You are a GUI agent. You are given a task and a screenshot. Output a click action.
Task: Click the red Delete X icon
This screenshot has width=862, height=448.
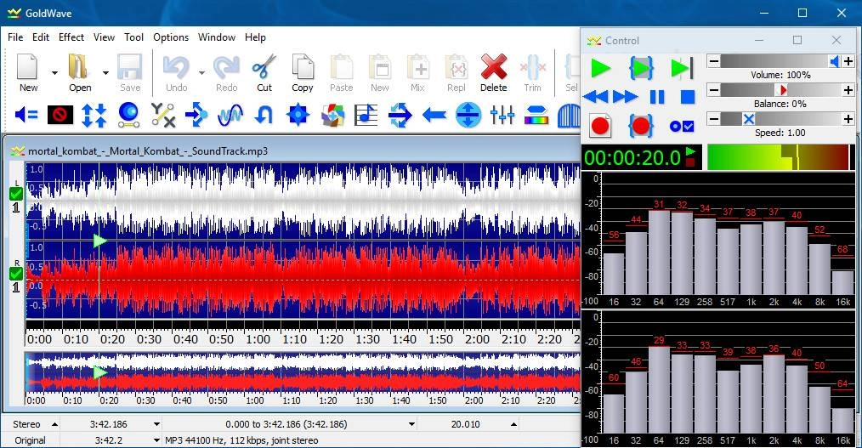pos(494,67)
